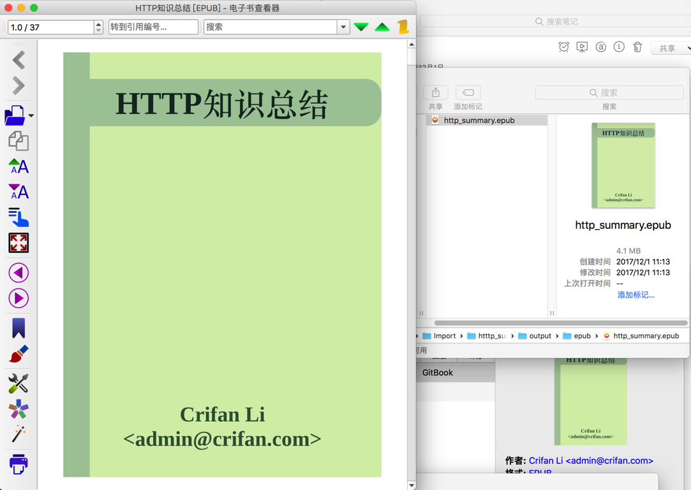Click the note info icon
Screen dimensions: 691x490
coord(619,47)
